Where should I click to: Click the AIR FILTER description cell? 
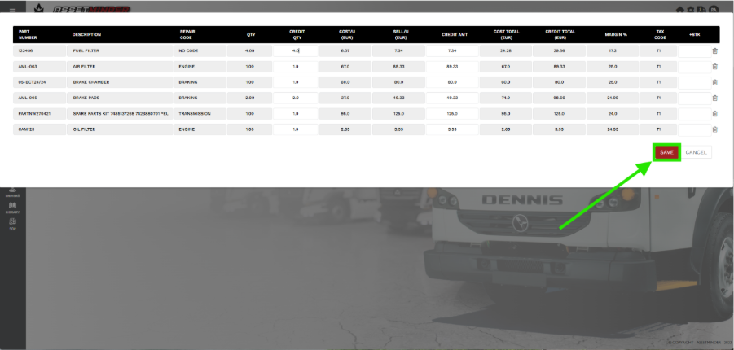(121, 67)
